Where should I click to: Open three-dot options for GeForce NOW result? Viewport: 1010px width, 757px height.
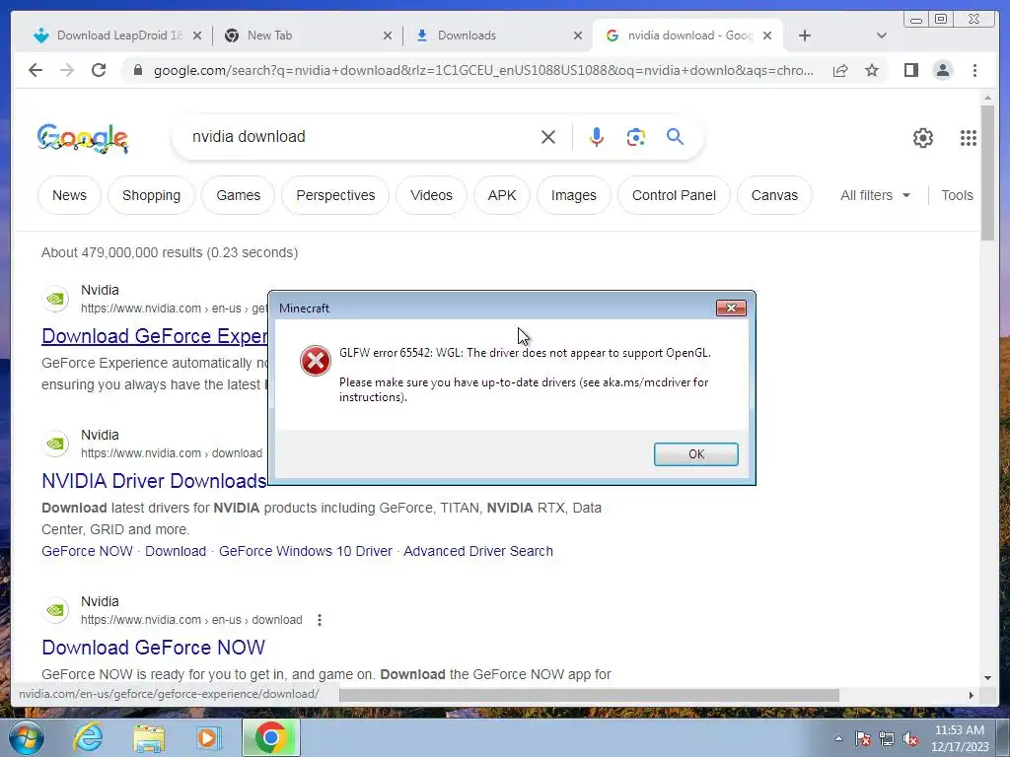(x=320, y=620)
